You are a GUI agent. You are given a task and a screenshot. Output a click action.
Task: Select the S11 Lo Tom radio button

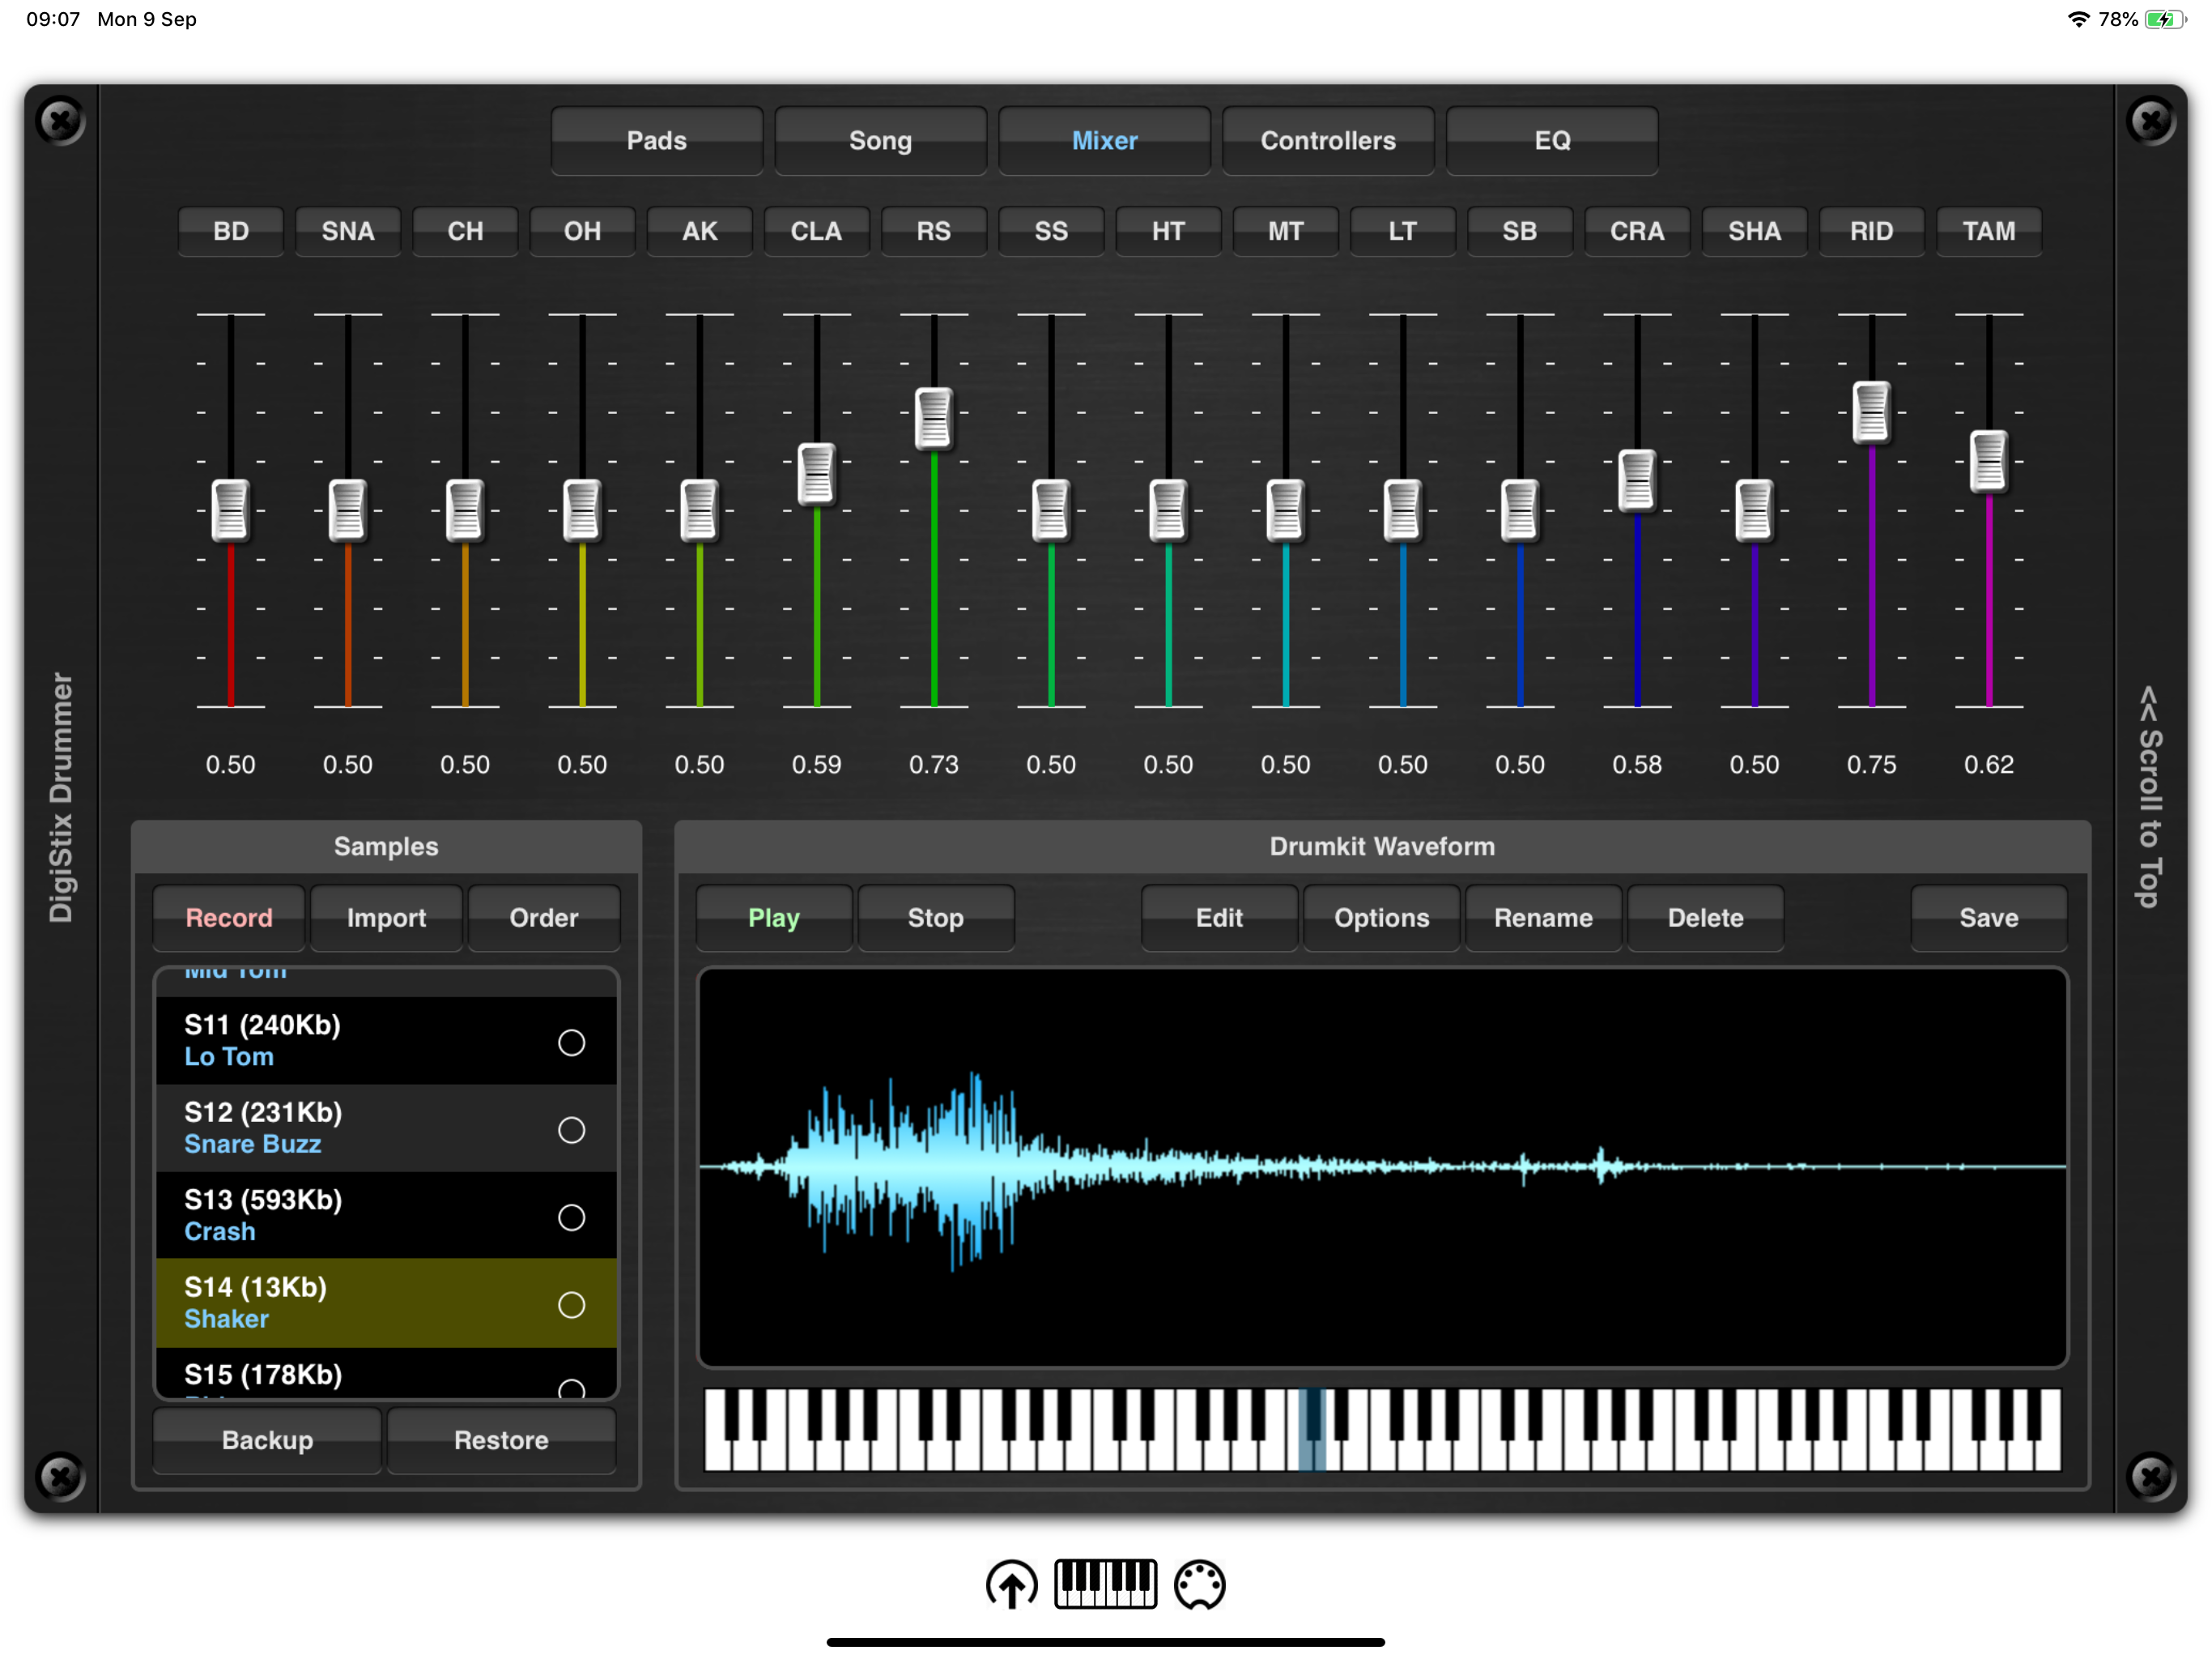click(571, 1043)
